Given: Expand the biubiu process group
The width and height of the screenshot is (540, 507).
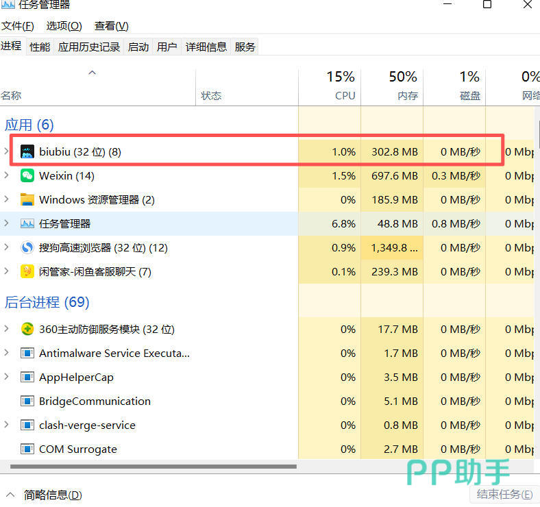Looking at the screenshot, I should (x=7, y=151).
